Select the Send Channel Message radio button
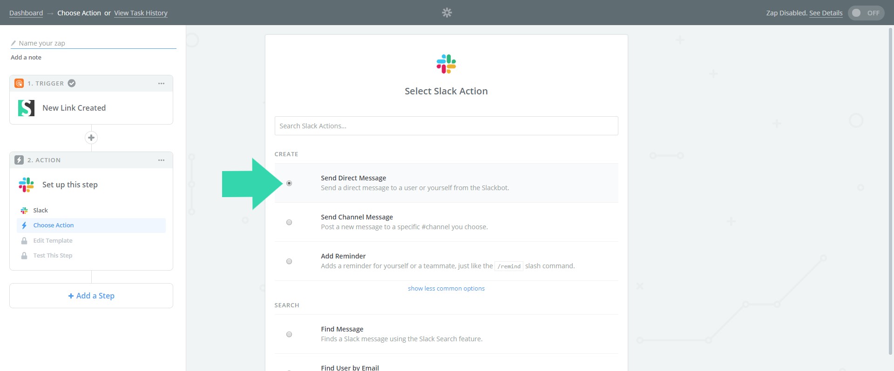 point(289,222)
